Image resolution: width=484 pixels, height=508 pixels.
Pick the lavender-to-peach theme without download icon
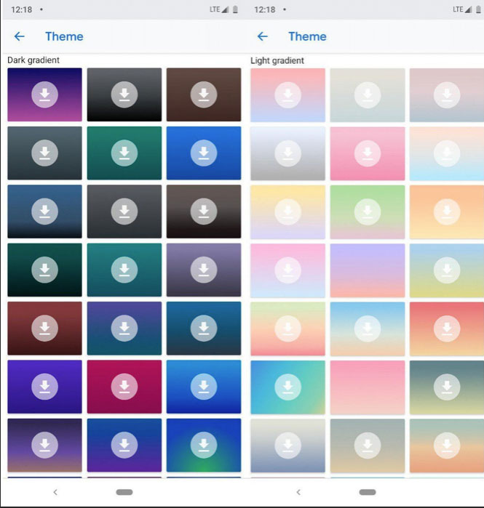click(367, 270)
